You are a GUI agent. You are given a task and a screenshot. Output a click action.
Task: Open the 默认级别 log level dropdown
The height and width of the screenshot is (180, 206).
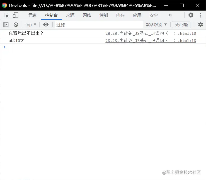click(156, 25)
